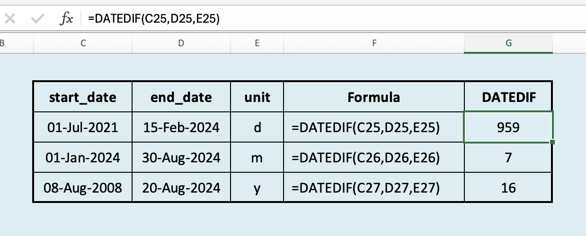The width and height of the screenshot is (586, 236).
Task: Select cell with 08-Aug-2008
Action: click(x=83, y=187)
